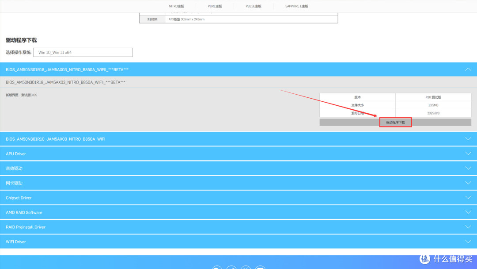This screenshot has width=477, height=269.
Task: Click the AMD RAID Software label
Action: [x=24, y=212]
